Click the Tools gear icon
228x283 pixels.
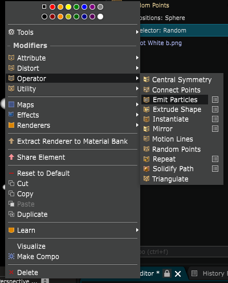tap(11, 32)
